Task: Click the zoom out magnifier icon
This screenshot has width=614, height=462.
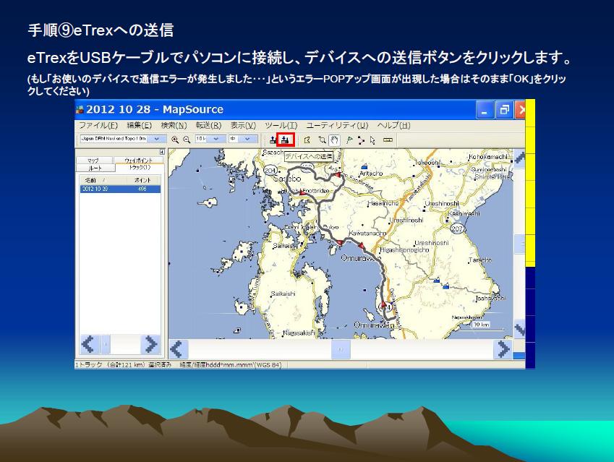Action: [x=187, y=140]
